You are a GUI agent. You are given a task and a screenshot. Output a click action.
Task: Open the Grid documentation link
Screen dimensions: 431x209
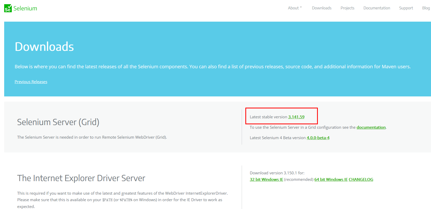(x=371, y=127)
